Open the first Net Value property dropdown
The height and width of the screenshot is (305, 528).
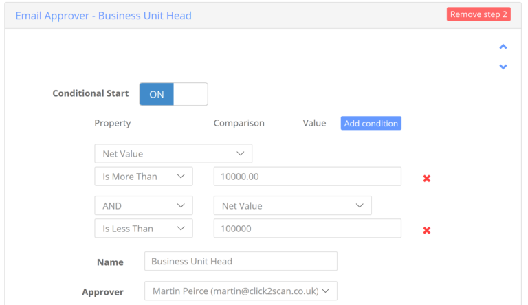click(x=173, y=153)
